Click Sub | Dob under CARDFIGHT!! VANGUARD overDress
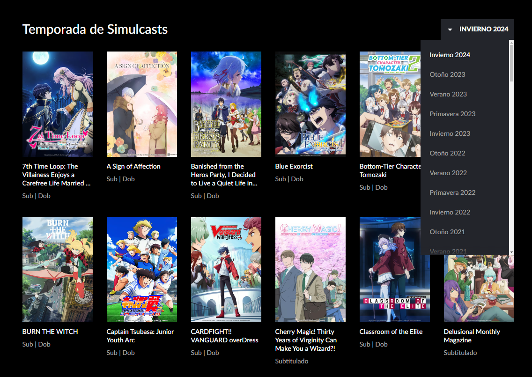Viewport: 532px width, 377px height. pyautogui.click(x=205, y=353)
